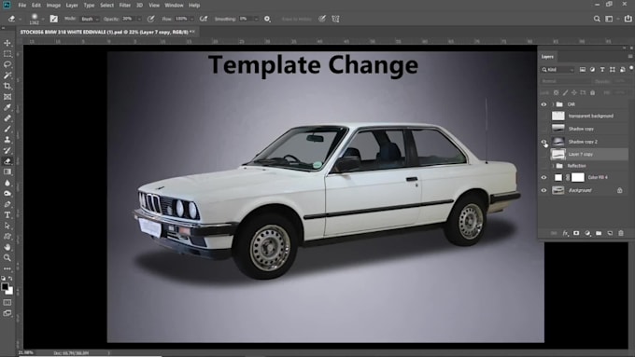Screen dimensions: 635x357
Task: Create a new group folder icon
Action: [599, 233]
